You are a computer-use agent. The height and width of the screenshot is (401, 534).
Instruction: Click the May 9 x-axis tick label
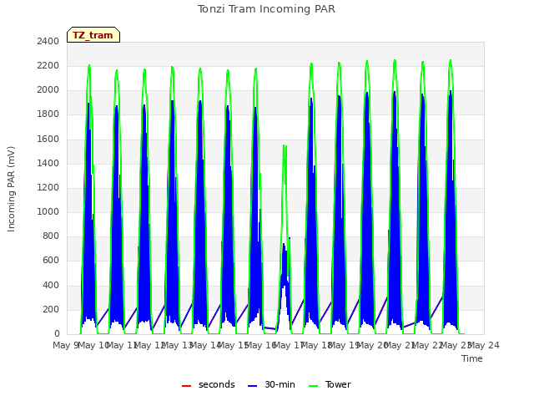point(65,345)
